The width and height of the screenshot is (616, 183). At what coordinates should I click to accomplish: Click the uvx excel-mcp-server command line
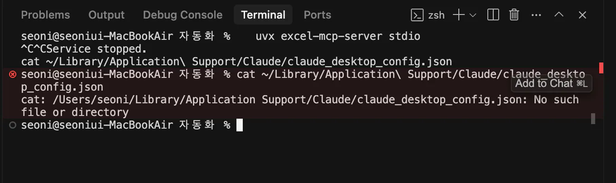tap(337, 36)
